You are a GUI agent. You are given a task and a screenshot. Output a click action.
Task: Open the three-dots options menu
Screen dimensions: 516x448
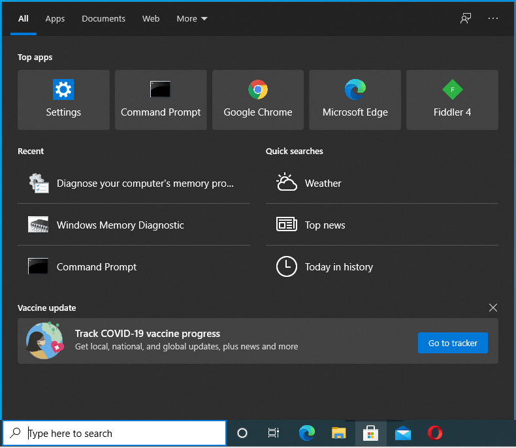tap(493, 18)
